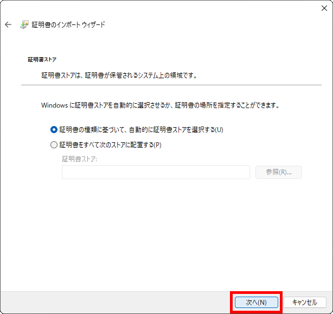Click the 次へ(N) button
Viewport: 333px width, 314px height.
[257, 302]
